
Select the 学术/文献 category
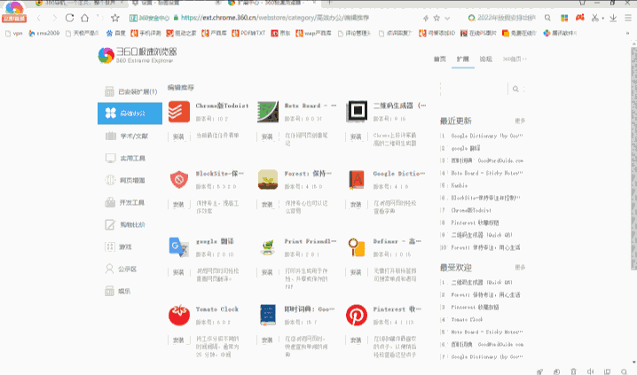(x=130, y=136)
